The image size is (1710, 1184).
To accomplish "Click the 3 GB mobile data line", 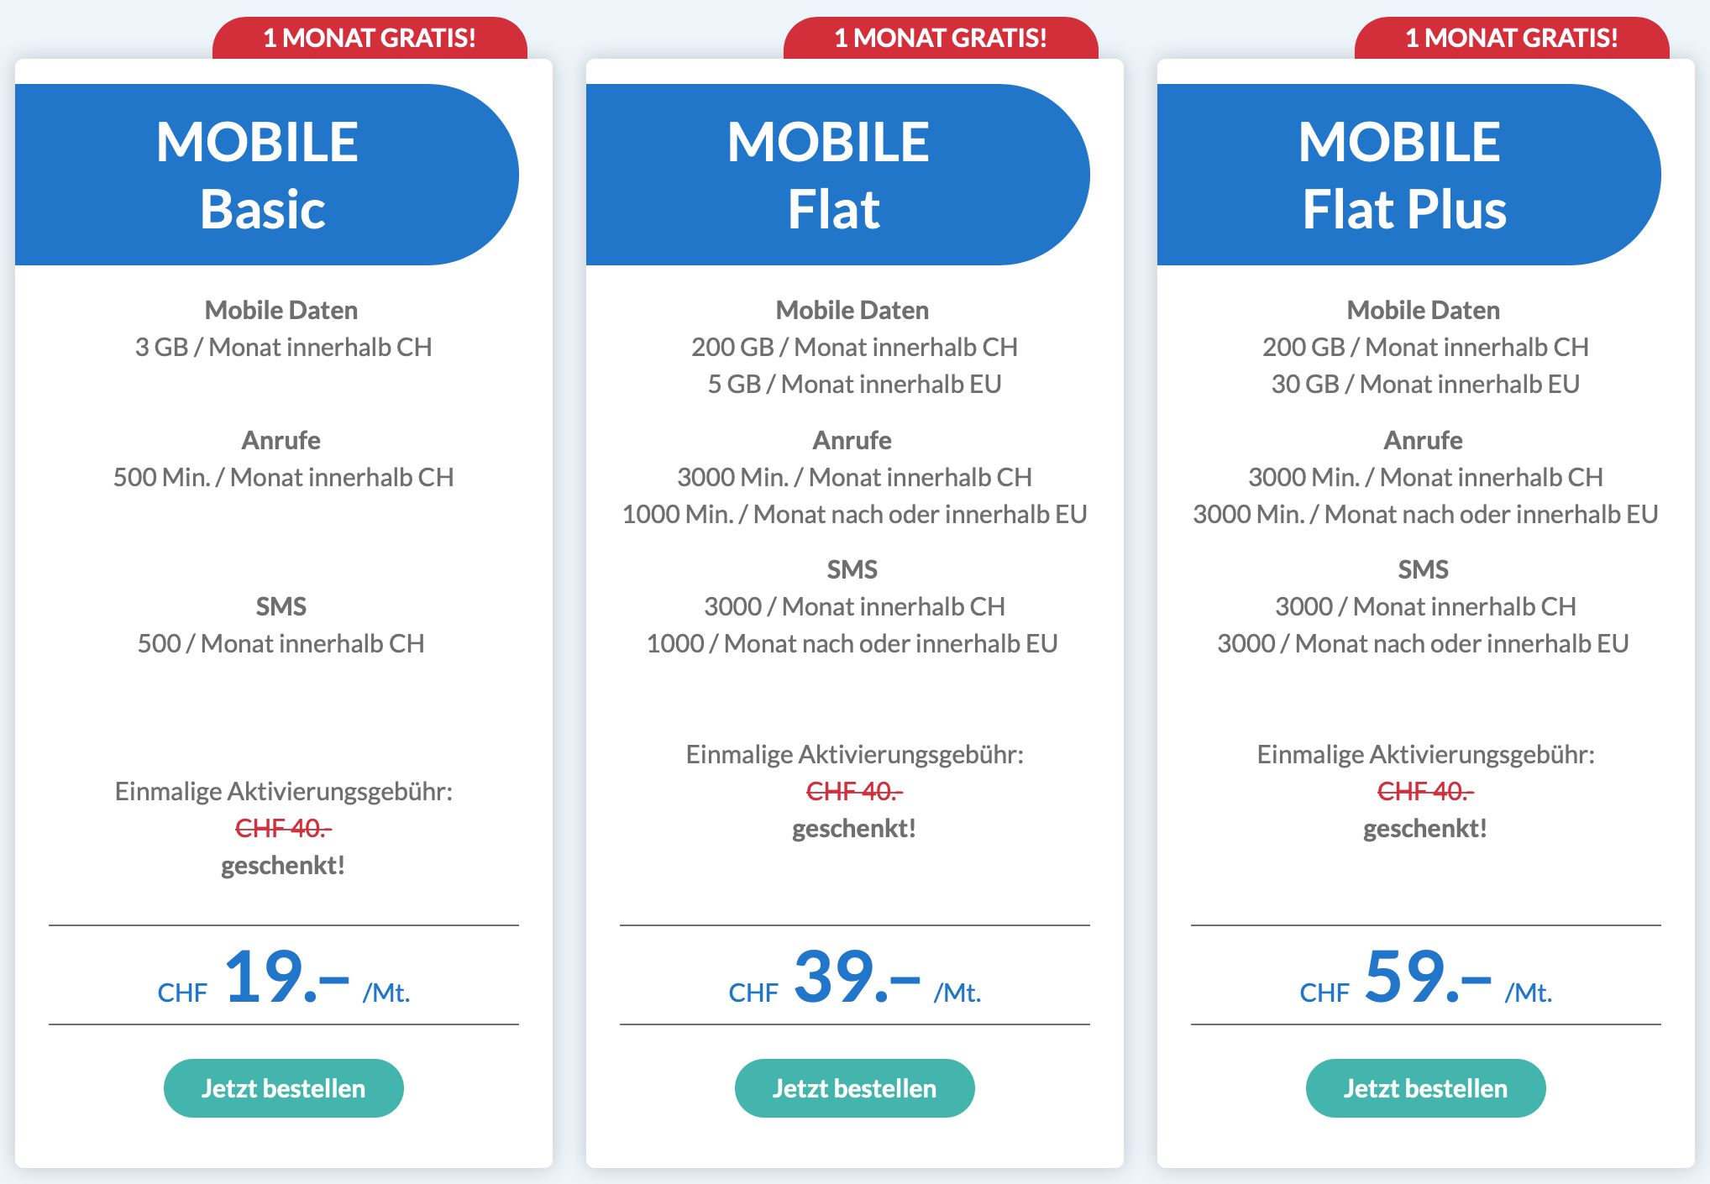I will point(283,348).
